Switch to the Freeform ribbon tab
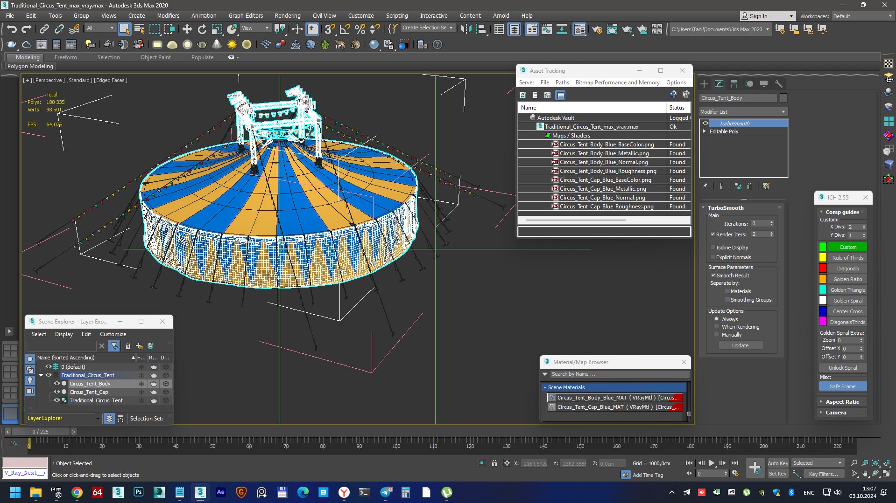The width and height of the screenshot is (896, 503). (65, 57)
